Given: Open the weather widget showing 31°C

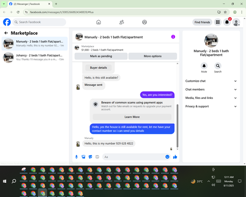Looking at the screenshot, I should [x=197, y=181].
